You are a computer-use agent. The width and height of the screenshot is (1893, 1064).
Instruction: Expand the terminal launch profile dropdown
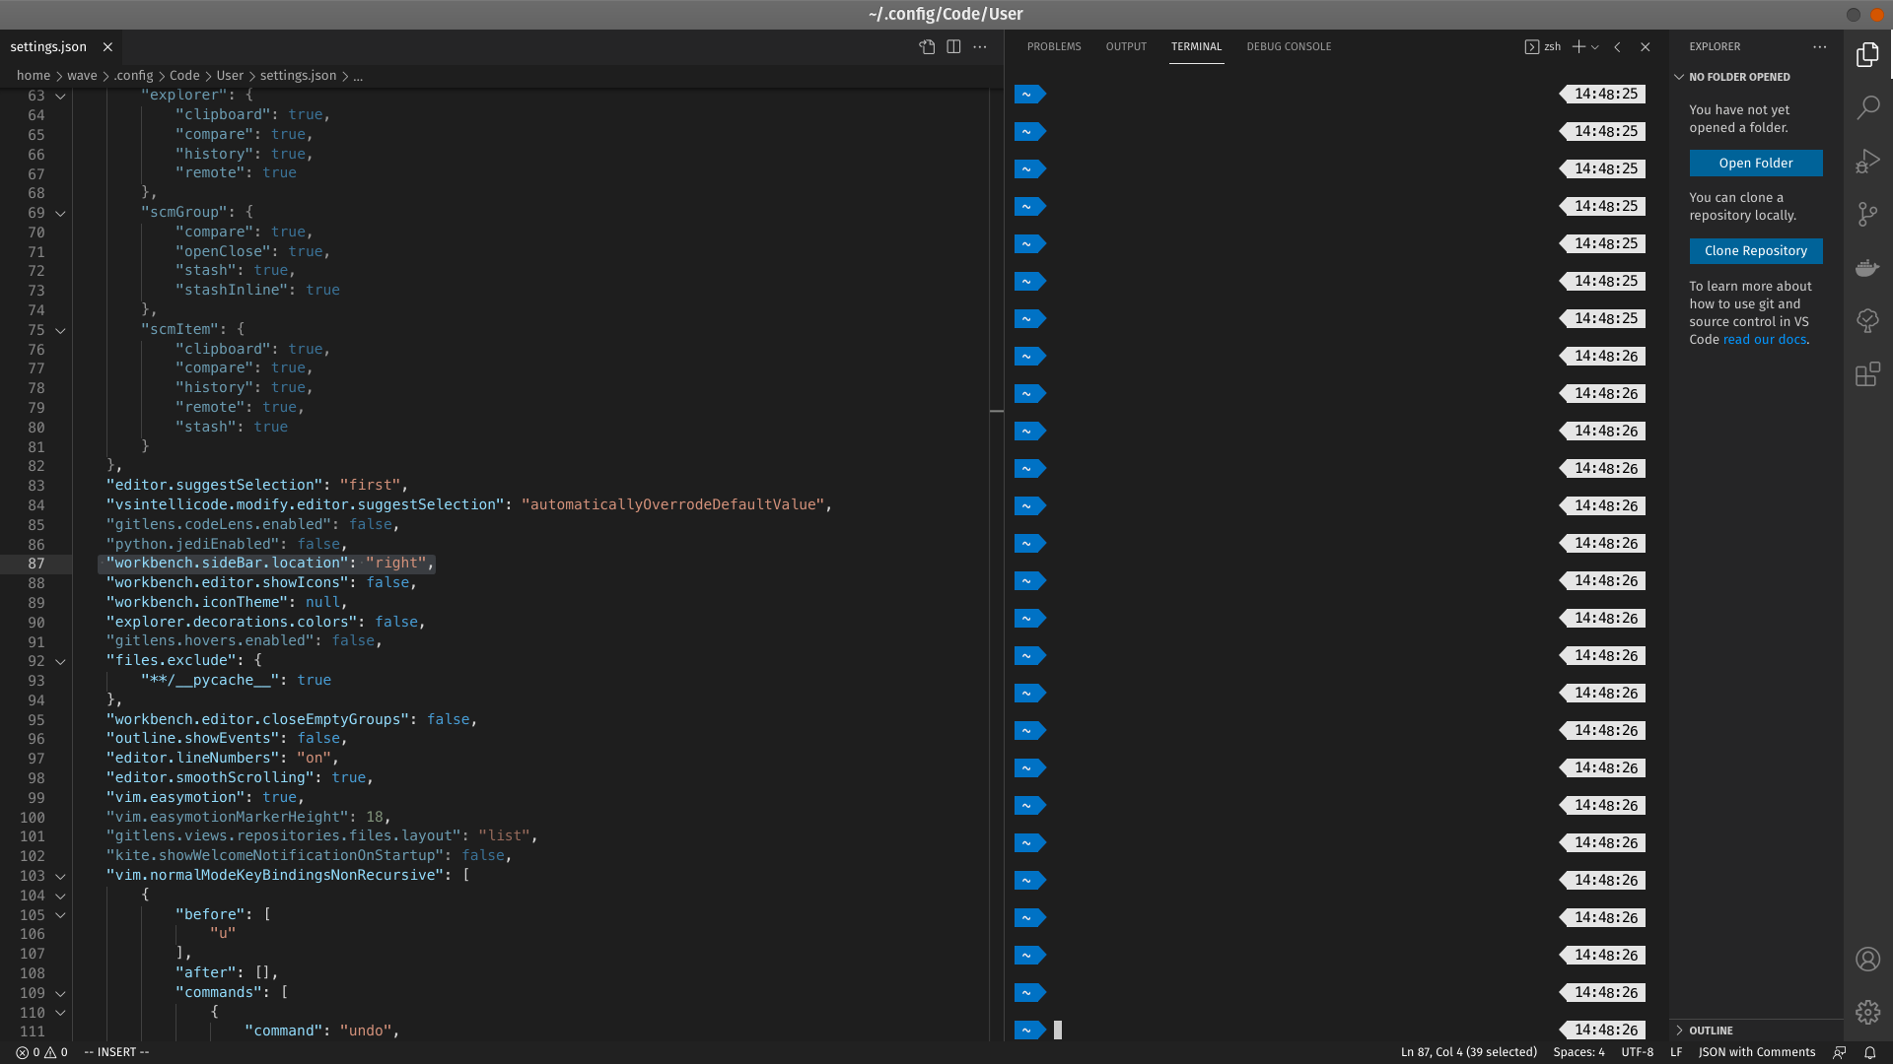(1593, 46)
